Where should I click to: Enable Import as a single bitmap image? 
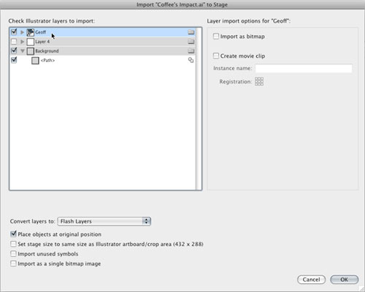click(13, 264)
